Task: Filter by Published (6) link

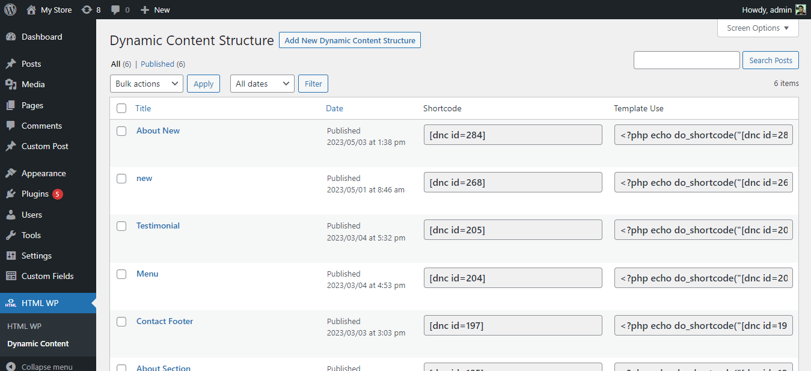Action: pyautogui.click(x=163, y=64)
